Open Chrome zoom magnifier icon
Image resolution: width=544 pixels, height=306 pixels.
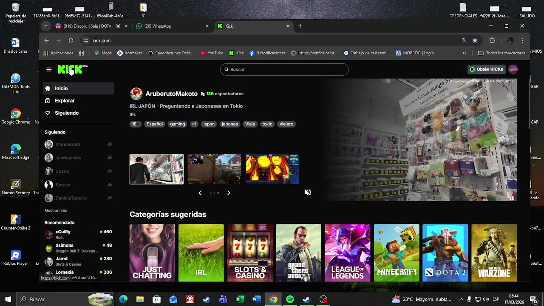[464, 40]
